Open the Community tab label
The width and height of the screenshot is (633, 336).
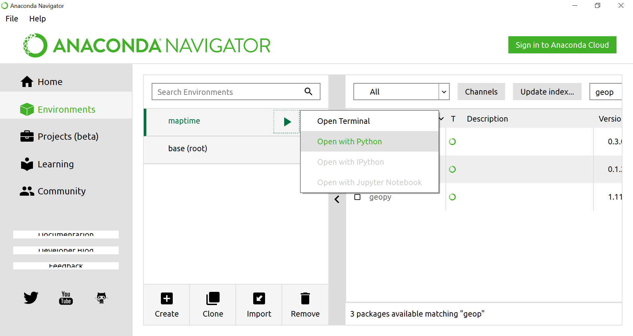pyautogui.click(x=62, y=191)
